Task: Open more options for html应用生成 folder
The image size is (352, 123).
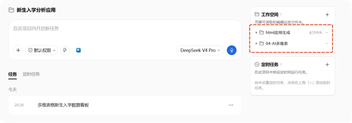Action: (x=327, y=33)
